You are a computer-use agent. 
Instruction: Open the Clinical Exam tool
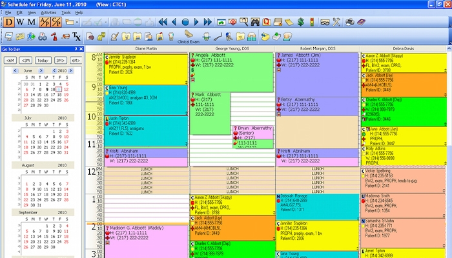coord(187,35)
